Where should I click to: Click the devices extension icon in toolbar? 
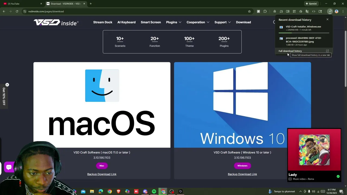tap(281, 11)
